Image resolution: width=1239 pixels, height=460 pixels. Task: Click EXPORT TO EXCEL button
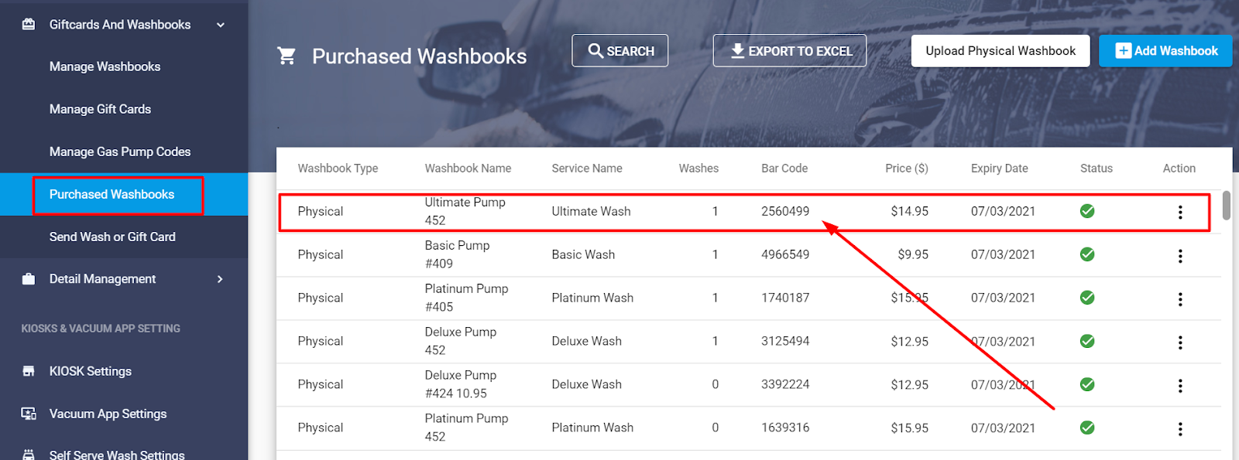(x=789, y=51)
